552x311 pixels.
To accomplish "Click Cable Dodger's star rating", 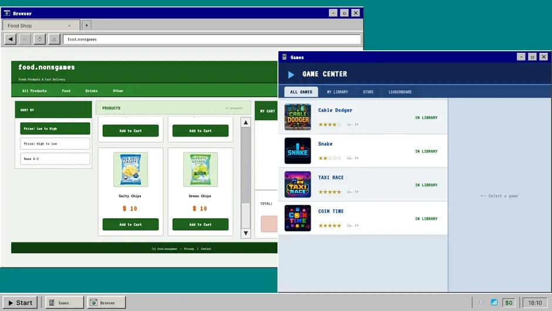I will (330, 125).
